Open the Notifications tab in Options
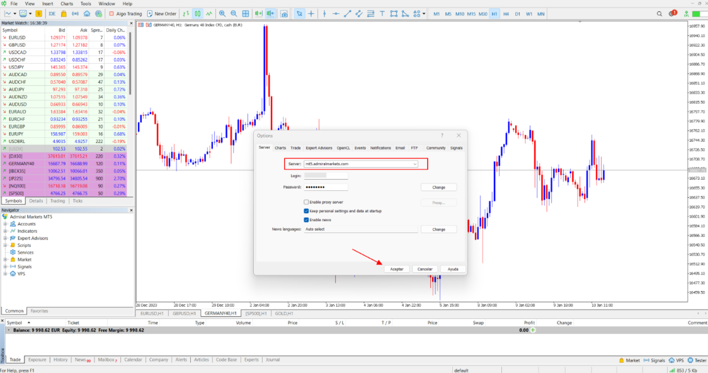The width and height of the screenshot is (708, 373). 380,147
